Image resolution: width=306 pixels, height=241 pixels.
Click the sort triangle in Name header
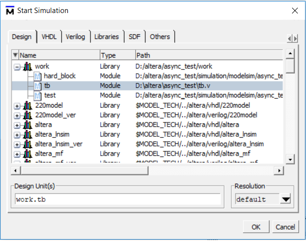pyautogui.click(x=15, y=55)
